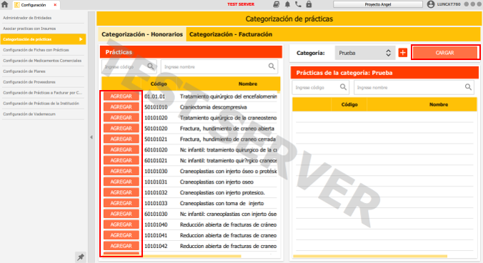Click the CARGAR button
483x263 pixels.
[x=445, y=53]
